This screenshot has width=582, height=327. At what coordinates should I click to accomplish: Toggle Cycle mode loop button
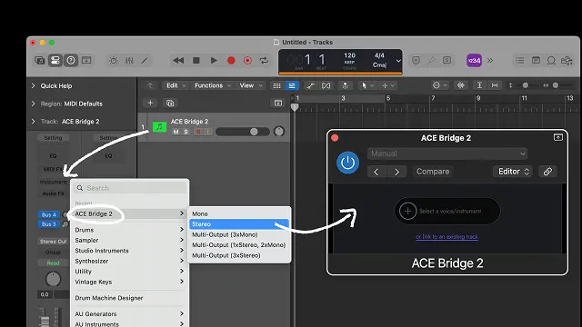(264, 61)
